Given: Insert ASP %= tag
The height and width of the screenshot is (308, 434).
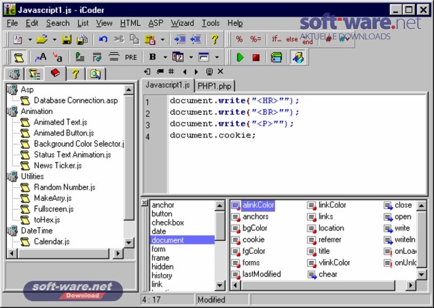Looking at the screenshot, I should coord(255,39).
